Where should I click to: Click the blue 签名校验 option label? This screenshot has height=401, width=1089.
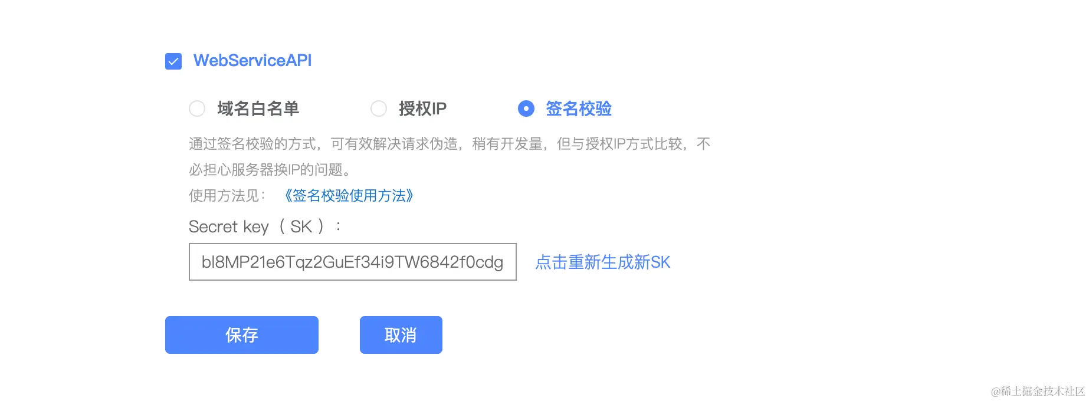coord(579,109)
